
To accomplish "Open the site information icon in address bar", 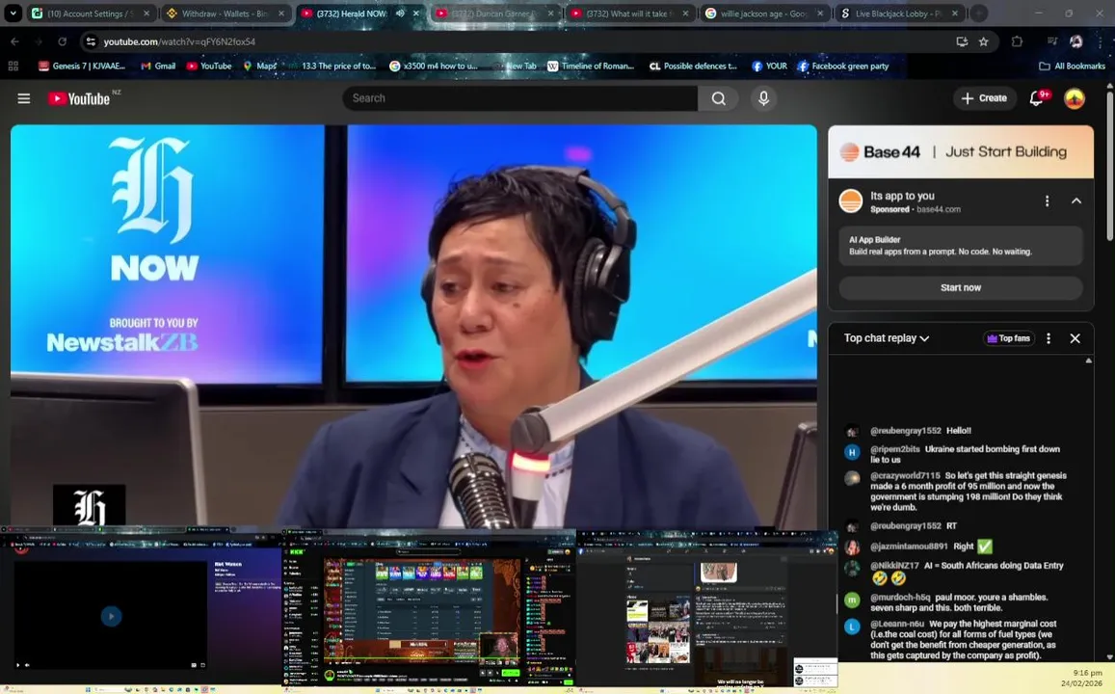I will tap(91, 42).
